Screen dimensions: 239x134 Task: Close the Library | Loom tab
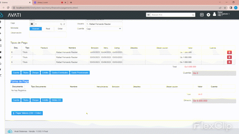click(65, 3)
